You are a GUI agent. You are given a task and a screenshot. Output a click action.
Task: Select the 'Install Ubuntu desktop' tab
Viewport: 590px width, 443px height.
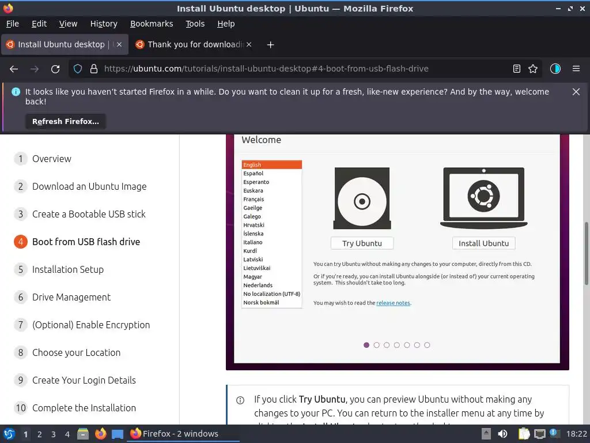click(65, 44)
